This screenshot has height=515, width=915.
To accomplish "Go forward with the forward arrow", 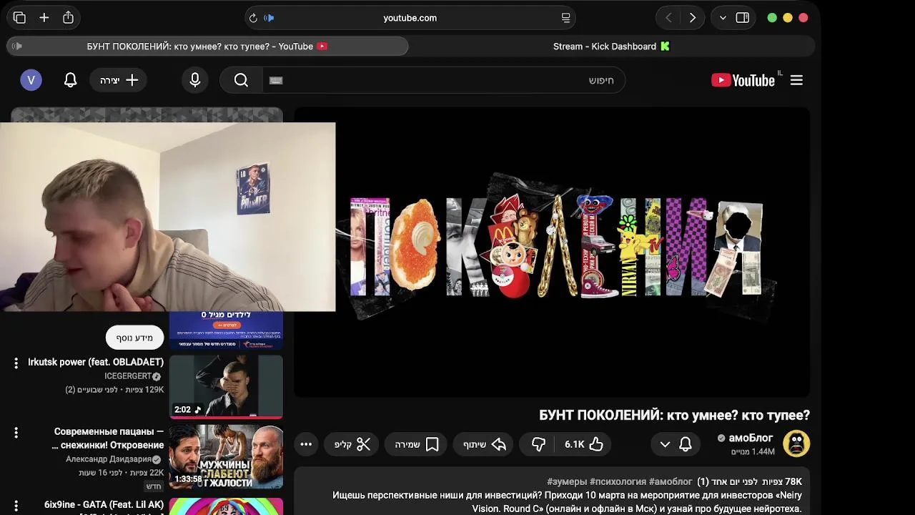I will pos(692,18).
